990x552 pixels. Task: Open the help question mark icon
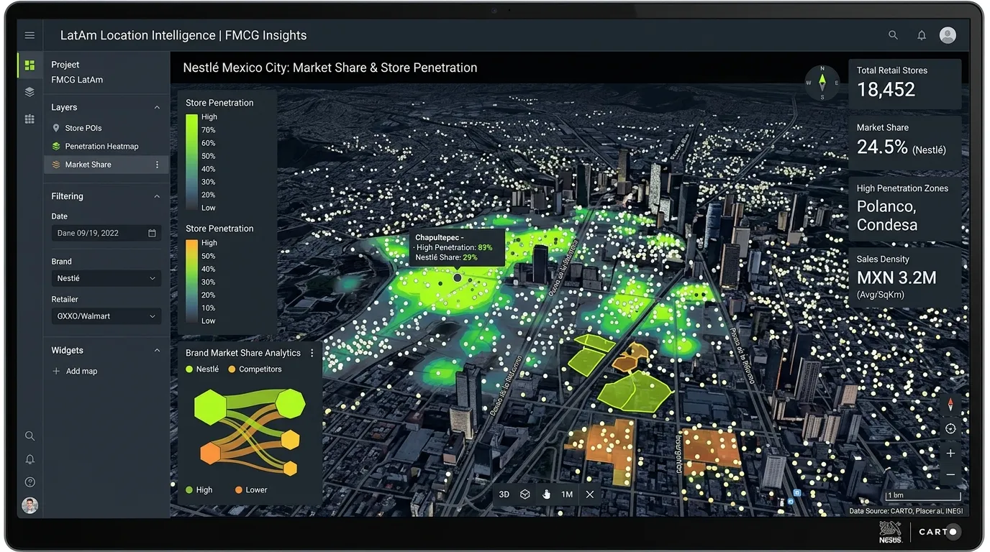29,482
